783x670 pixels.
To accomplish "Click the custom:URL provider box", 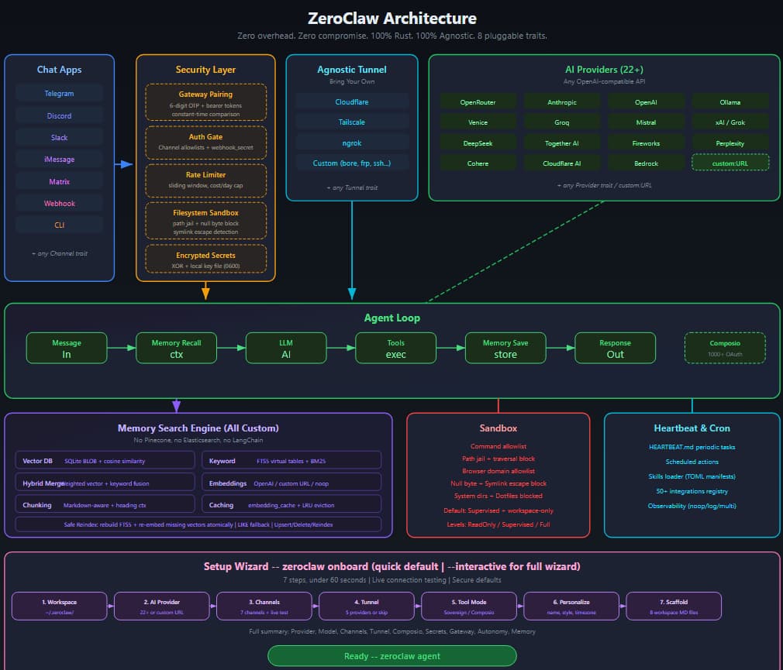I will point(730,162).
